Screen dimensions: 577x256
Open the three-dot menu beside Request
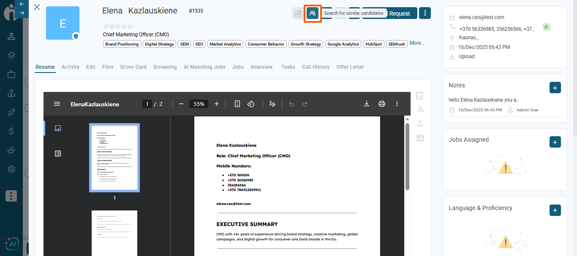tap(425, 13)
